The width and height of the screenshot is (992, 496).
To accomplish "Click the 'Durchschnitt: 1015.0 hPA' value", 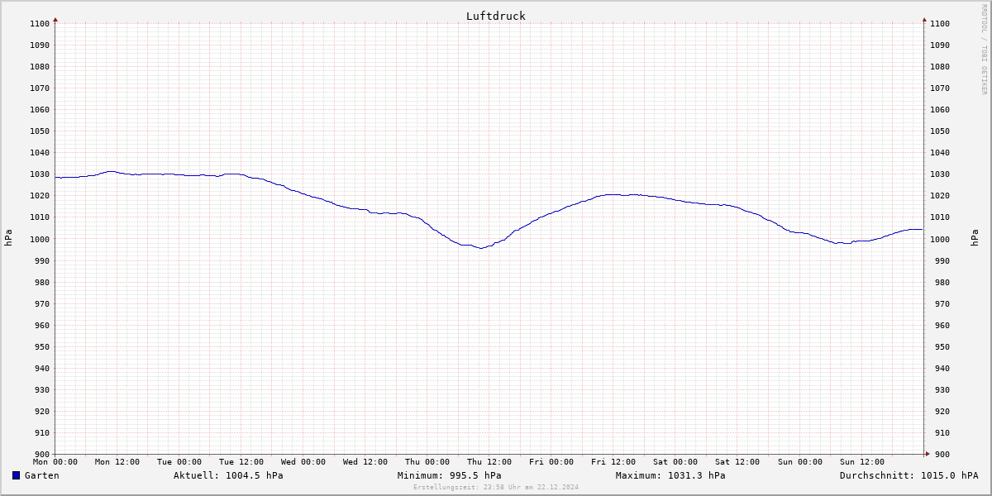I will click(909, 475).
